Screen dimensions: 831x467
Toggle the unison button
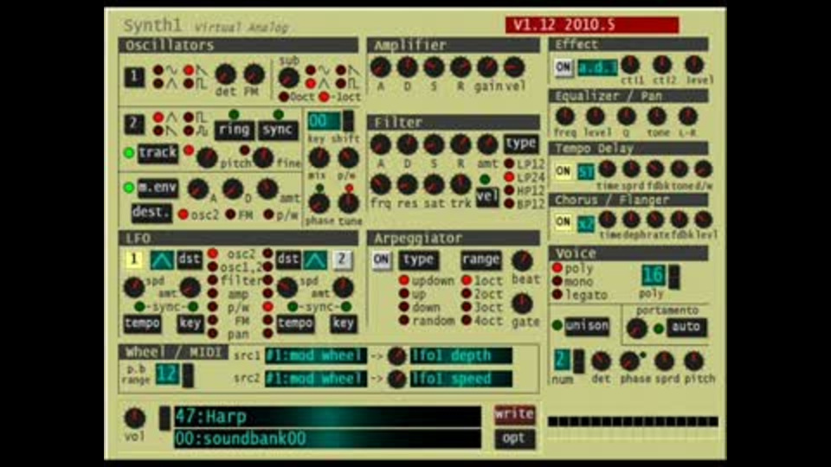(x=586, y=326)
